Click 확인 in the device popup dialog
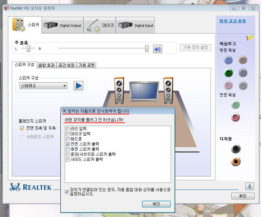261x217 pixels. [156, 204]
